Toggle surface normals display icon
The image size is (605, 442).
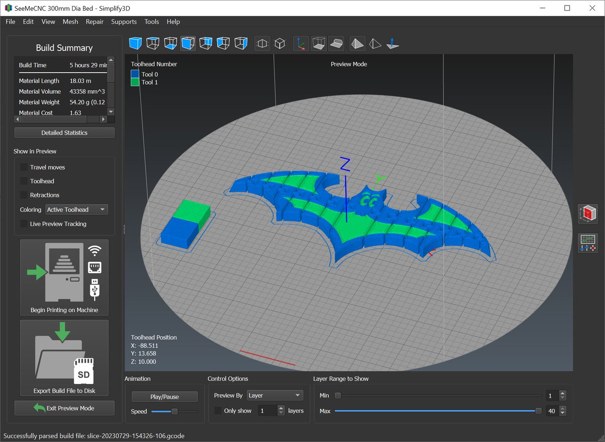(x=393, y=43)
